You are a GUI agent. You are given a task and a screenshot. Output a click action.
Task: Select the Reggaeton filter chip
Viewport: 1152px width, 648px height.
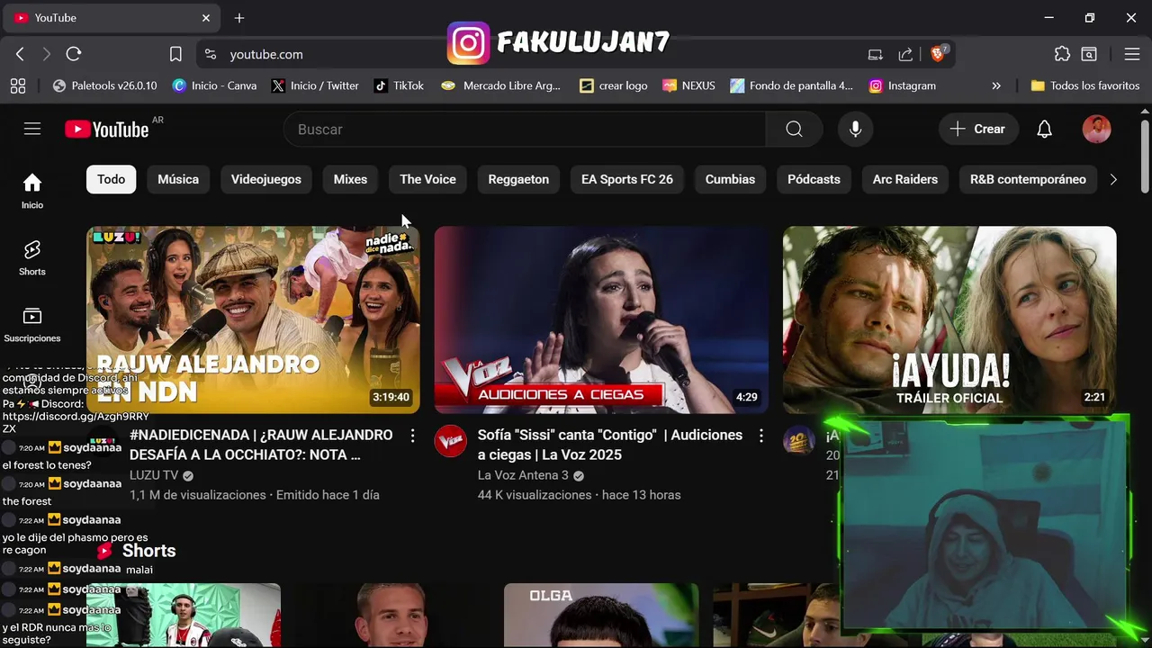pyautogui.click(x=518, y=179)
